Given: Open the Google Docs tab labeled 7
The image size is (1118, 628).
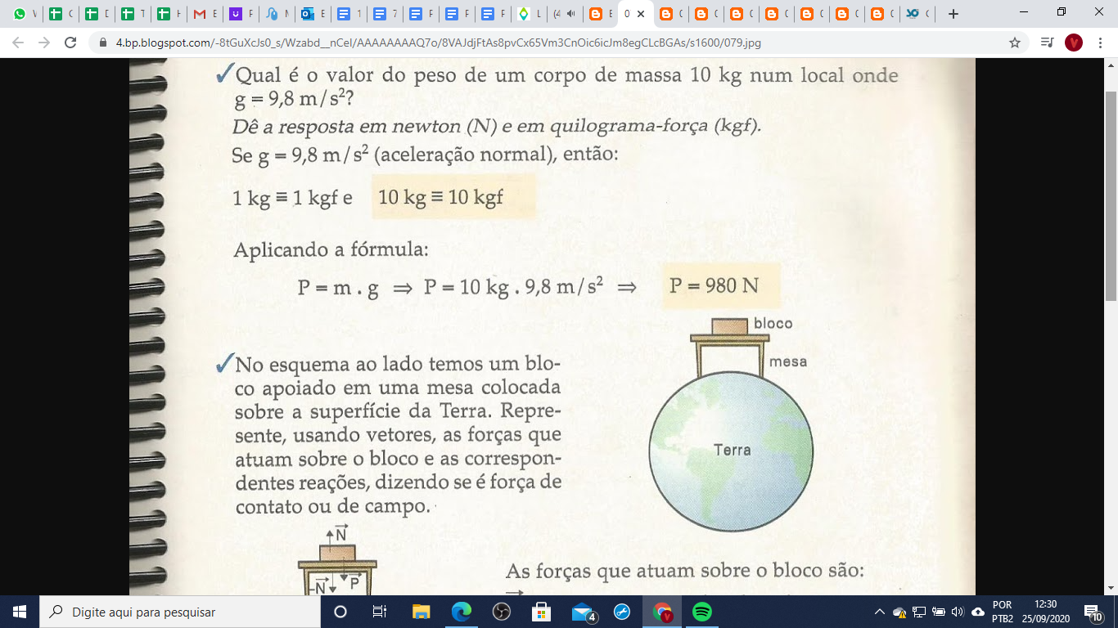Looking at the screenshot, I should pyautogui.click(x=385, y=14).
